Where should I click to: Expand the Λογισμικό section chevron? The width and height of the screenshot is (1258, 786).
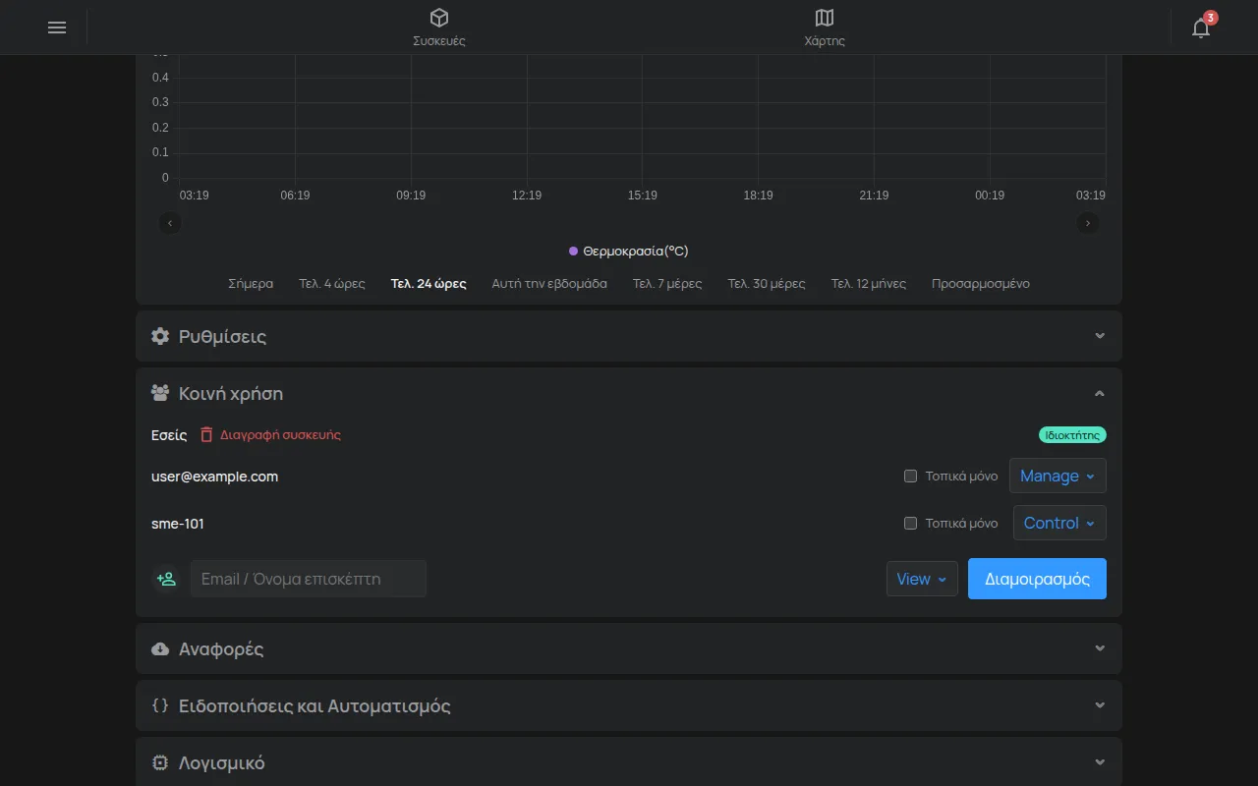1100,762
